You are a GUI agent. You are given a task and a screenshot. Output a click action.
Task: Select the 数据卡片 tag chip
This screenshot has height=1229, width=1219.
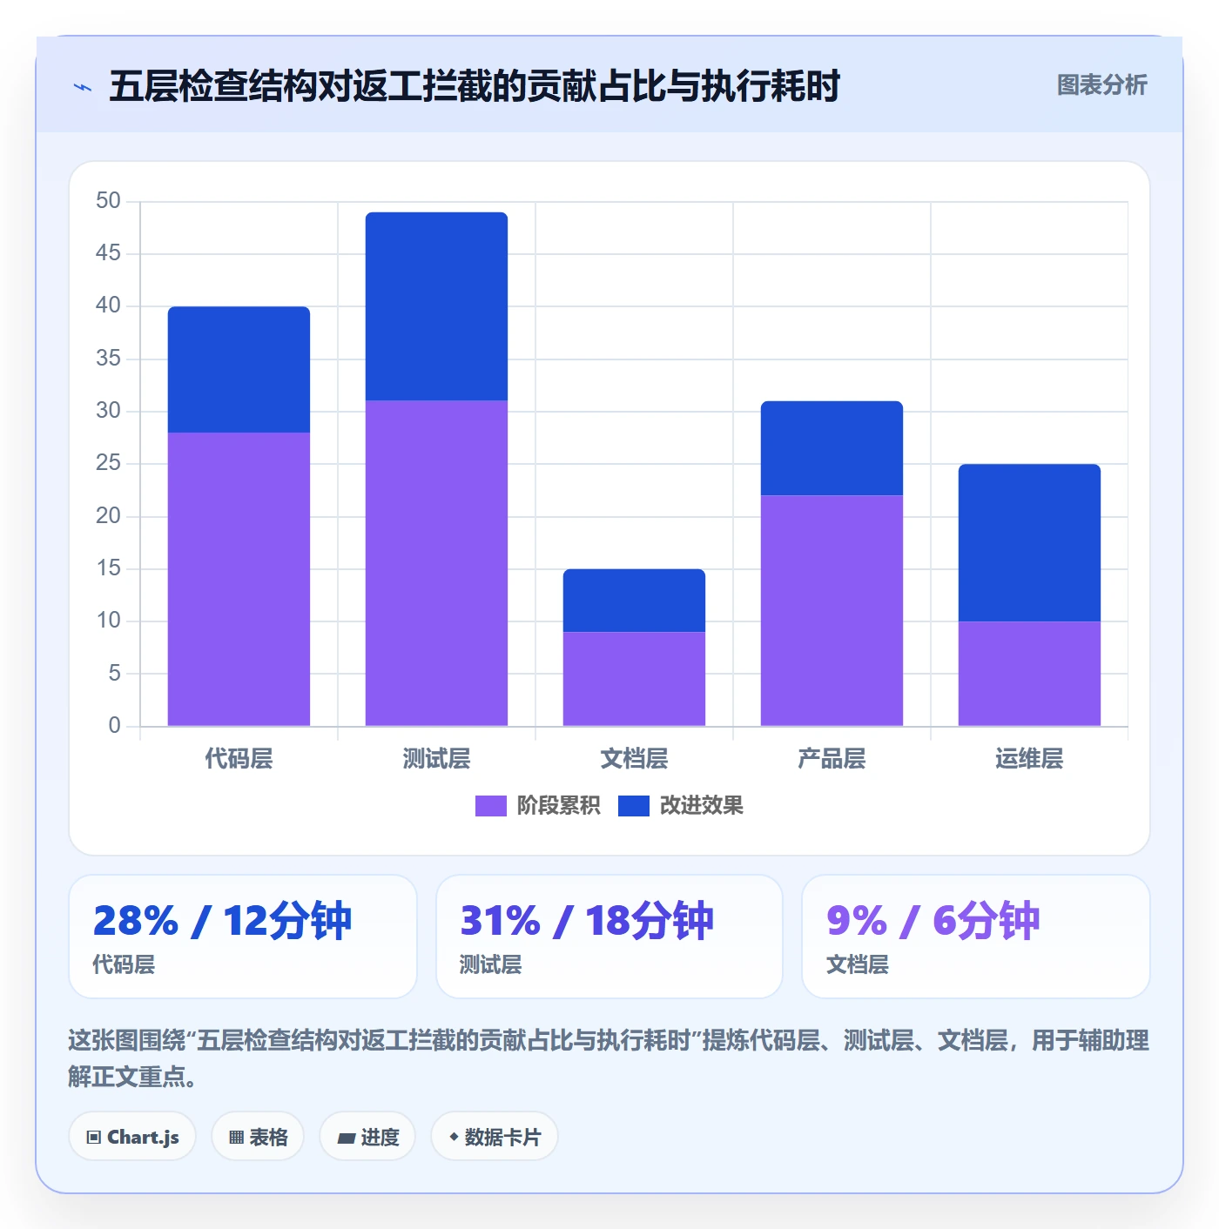click(x=495, y=1137)
